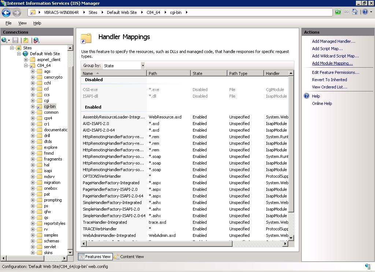This screenshot has height=272, width=375.
Task: Select the PageHandlerFactory-Integrated row
Action: (185, 183)
